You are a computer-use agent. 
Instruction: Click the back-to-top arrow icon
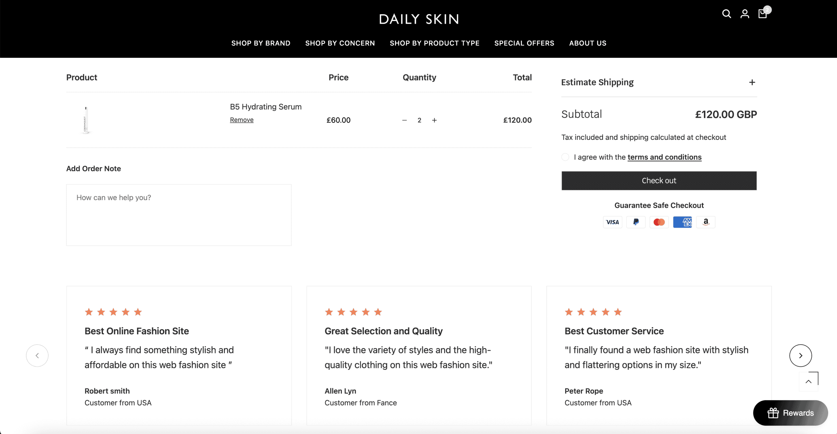click(809, 382)
